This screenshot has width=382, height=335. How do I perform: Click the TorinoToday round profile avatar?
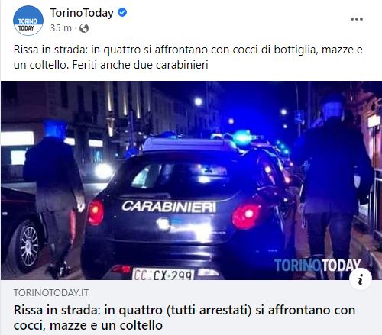point(28,21)
